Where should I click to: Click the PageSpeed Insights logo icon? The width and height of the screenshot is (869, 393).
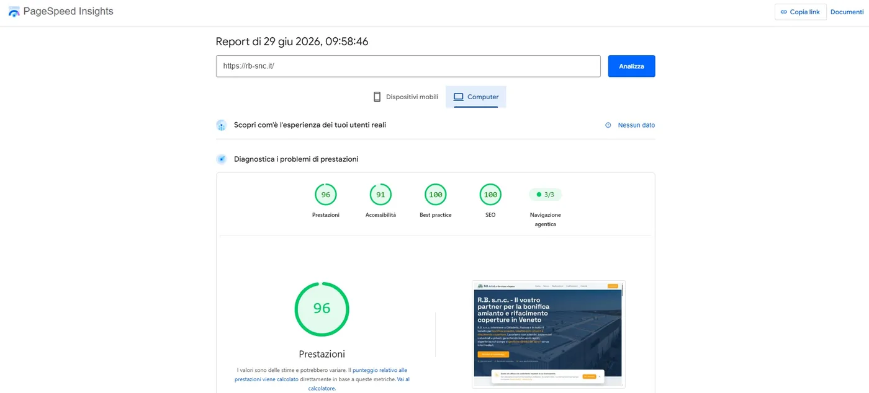14,12
